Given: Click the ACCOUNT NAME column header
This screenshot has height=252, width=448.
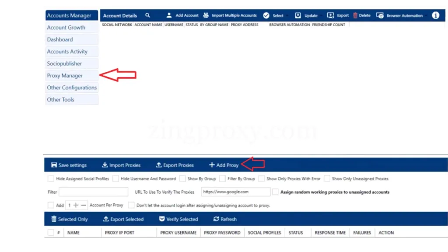Looking at the screenshot, I should (x=148, y=24).
